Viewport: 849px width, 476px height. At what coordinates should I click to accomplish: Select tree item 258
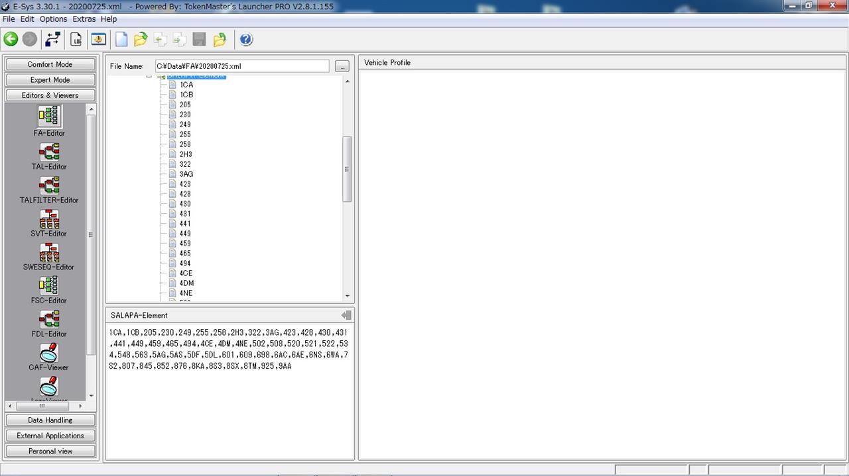(x=185, y=144)
